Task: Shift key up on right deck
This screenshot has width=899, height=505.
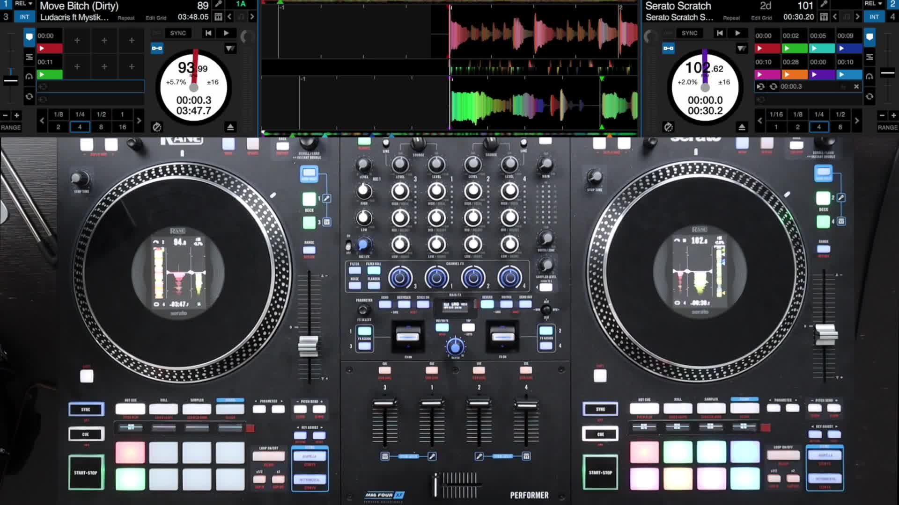Action: click(857, 17)
